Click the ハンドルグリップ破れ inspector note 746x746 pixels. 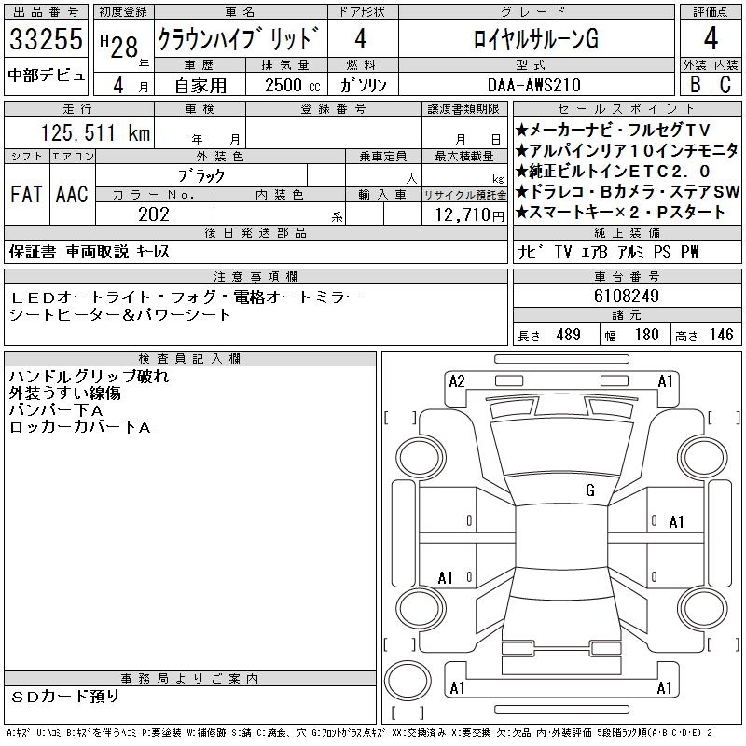pos(89,377)
